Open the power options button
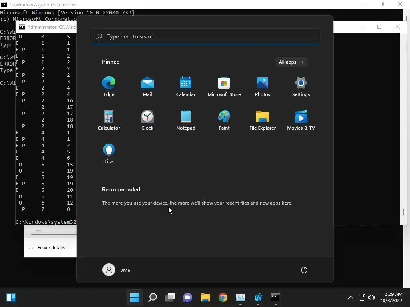Viewport: 410px width, 307px height. point(304,270)
